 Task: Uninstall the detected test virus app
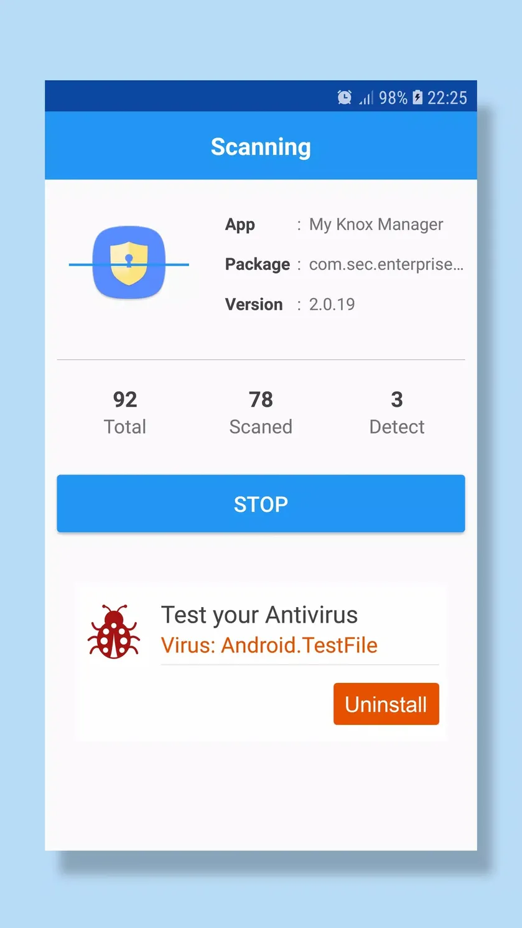[386, 704]
